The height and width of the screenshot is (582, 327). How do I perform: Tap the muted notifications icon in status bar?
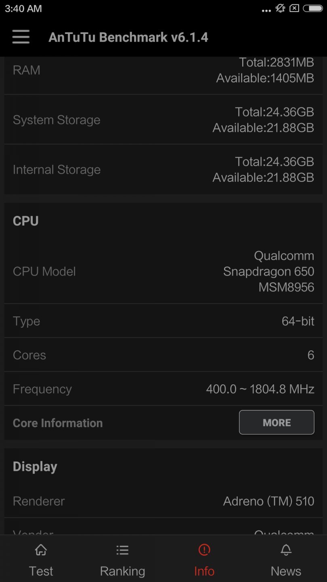coord(280,8)
